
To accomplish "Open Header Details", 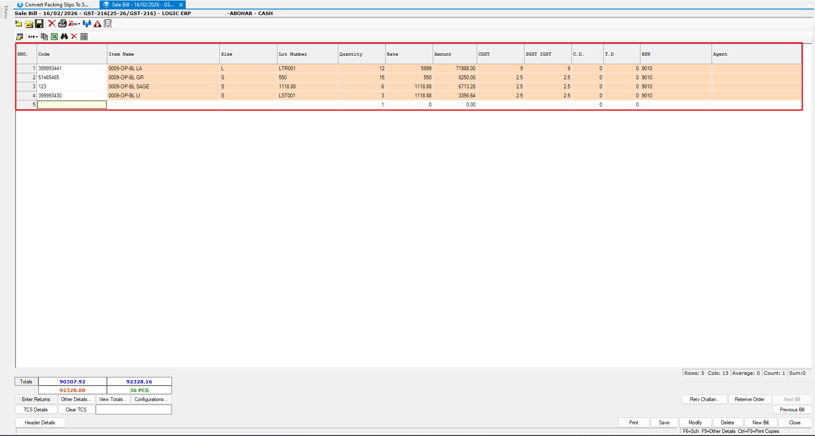I will pyautogui.click(x=40, y=423).
